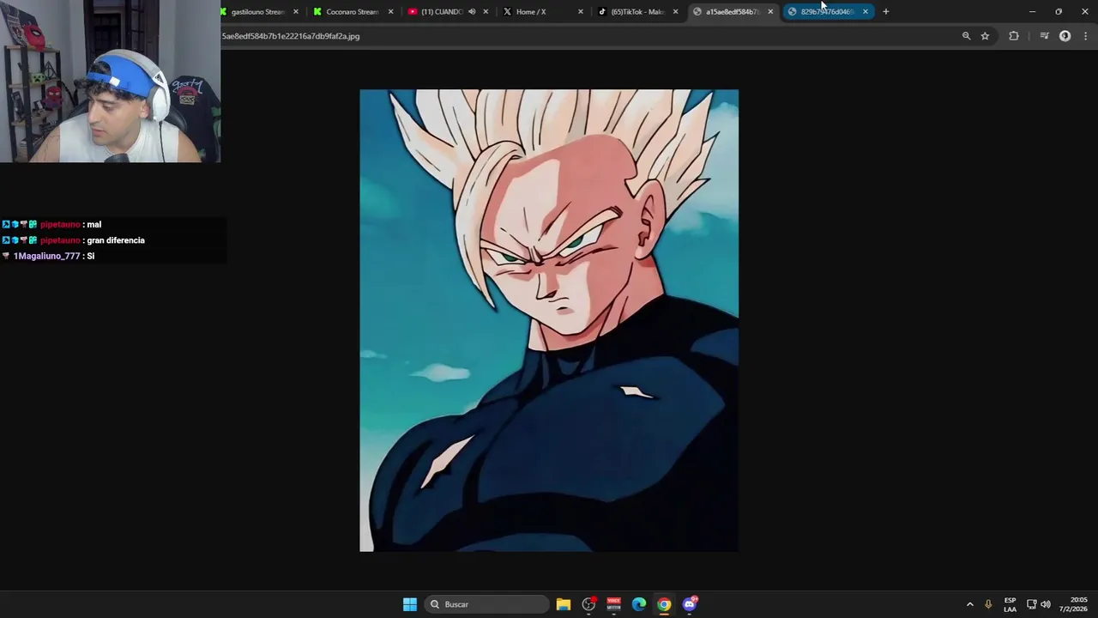This screenshot has height=618, width=1098.
Task: Open a new browser tab
Action: tap(886, 12)
